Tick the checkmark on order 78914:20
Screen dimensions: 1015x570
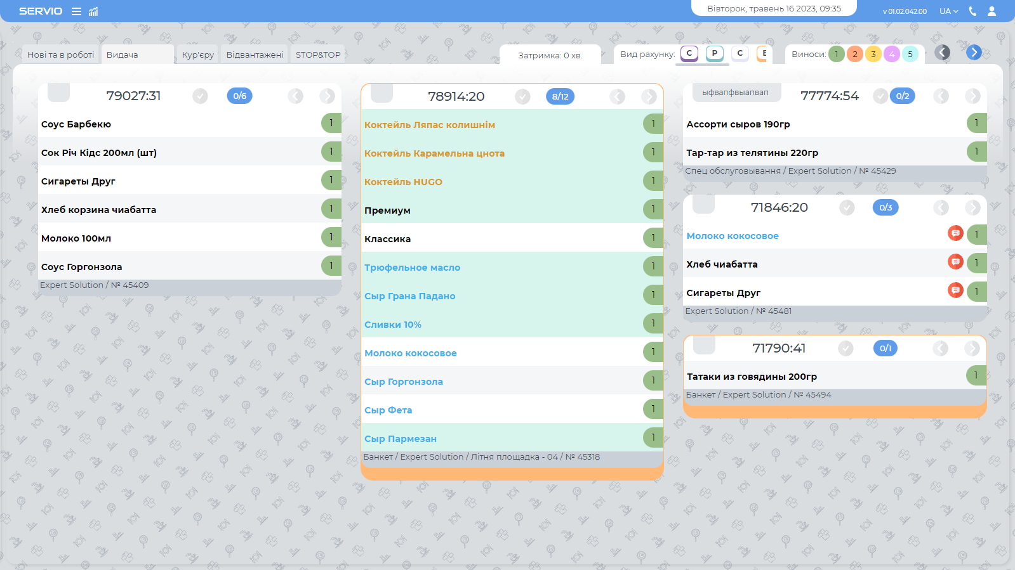click(522, 97)
